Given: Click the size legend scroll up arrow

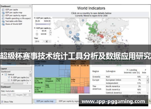Looking at the screenshot, I should coord(50,31).
